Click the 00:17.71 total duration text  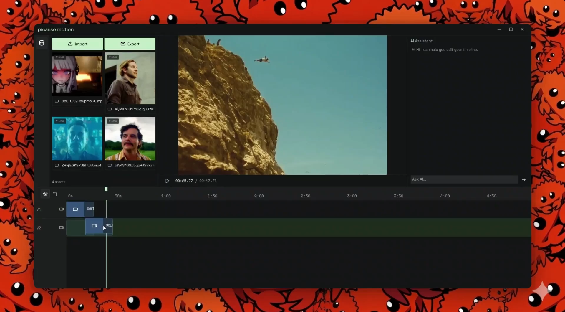[208, 181]
